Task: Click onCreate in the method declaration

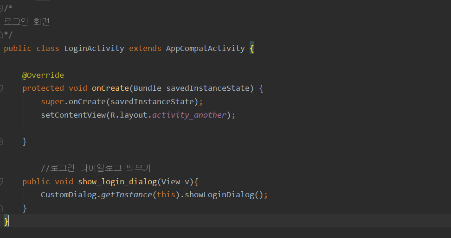Action: tap(110, 88)
